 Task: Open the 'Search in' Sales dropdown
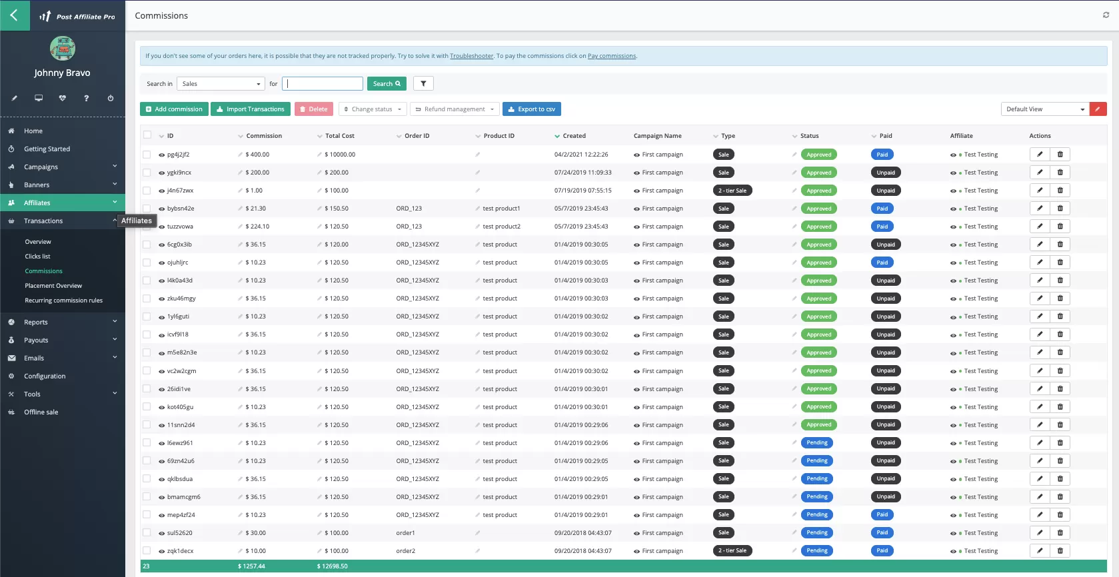pyautogui.click(x=221, y=84)
